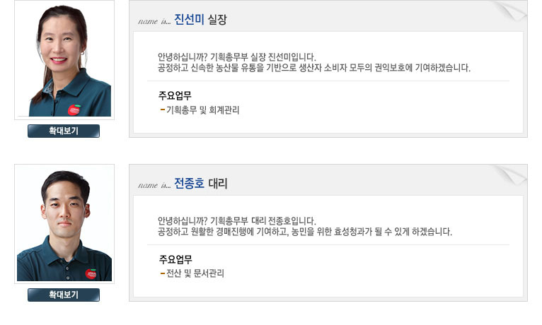Screen dimensions: 542x325
Task: Click the 기획총무 및 회계관리 duty item
Action: coord(202,110)
